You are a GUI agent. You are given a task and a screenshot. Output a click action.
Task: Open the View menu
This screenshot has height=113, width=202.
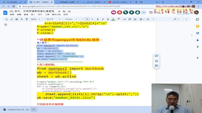[x=26, y=14]
